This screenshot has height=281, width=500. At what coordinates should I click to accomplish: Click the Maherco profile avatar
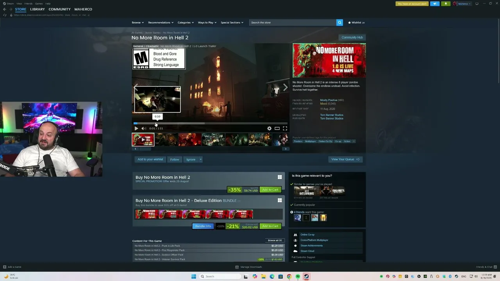pyautogui.click(x=455, y=4)
